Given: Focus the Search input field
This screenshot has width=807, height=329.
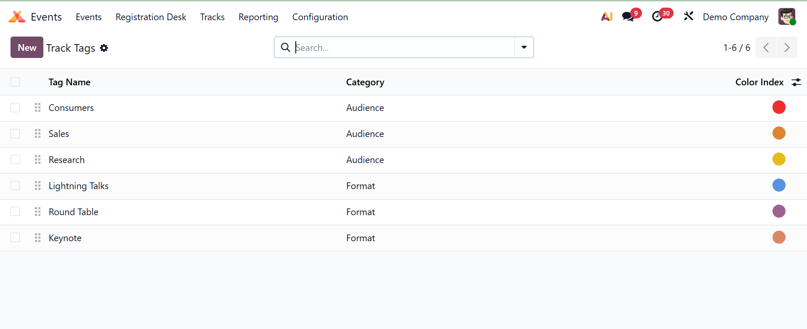Looking at the screenshot, I should [404, 47].
